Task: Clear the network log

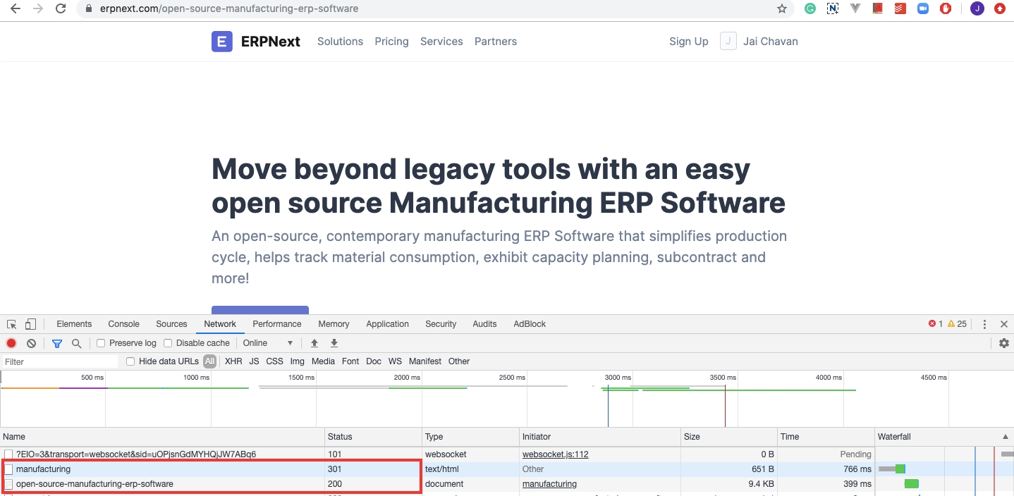Action: pyautogui.click(x=31, y=343)
